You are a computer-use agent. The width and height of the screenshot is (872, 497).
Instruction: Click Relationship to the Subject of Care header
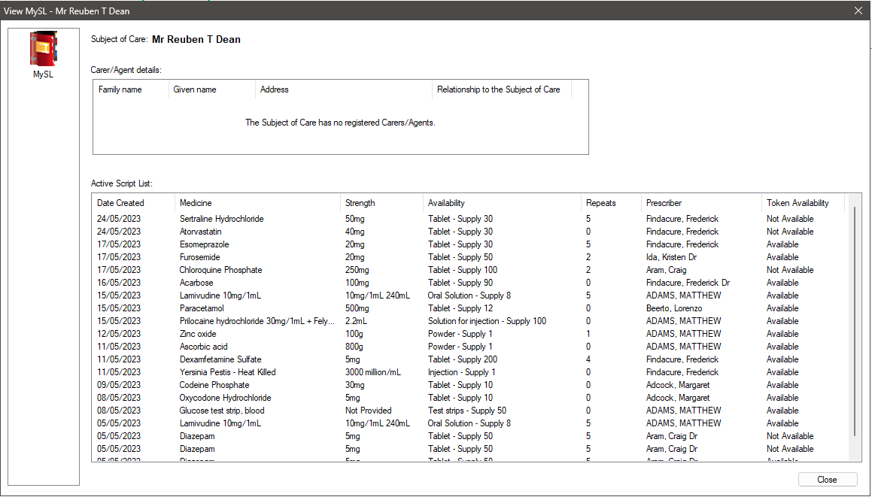(x=502, y=89)
